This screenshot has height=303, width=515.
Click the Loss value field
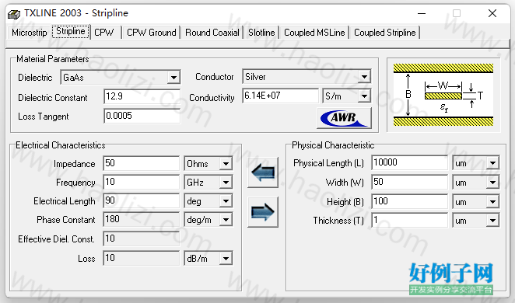(x=142, y=258)
